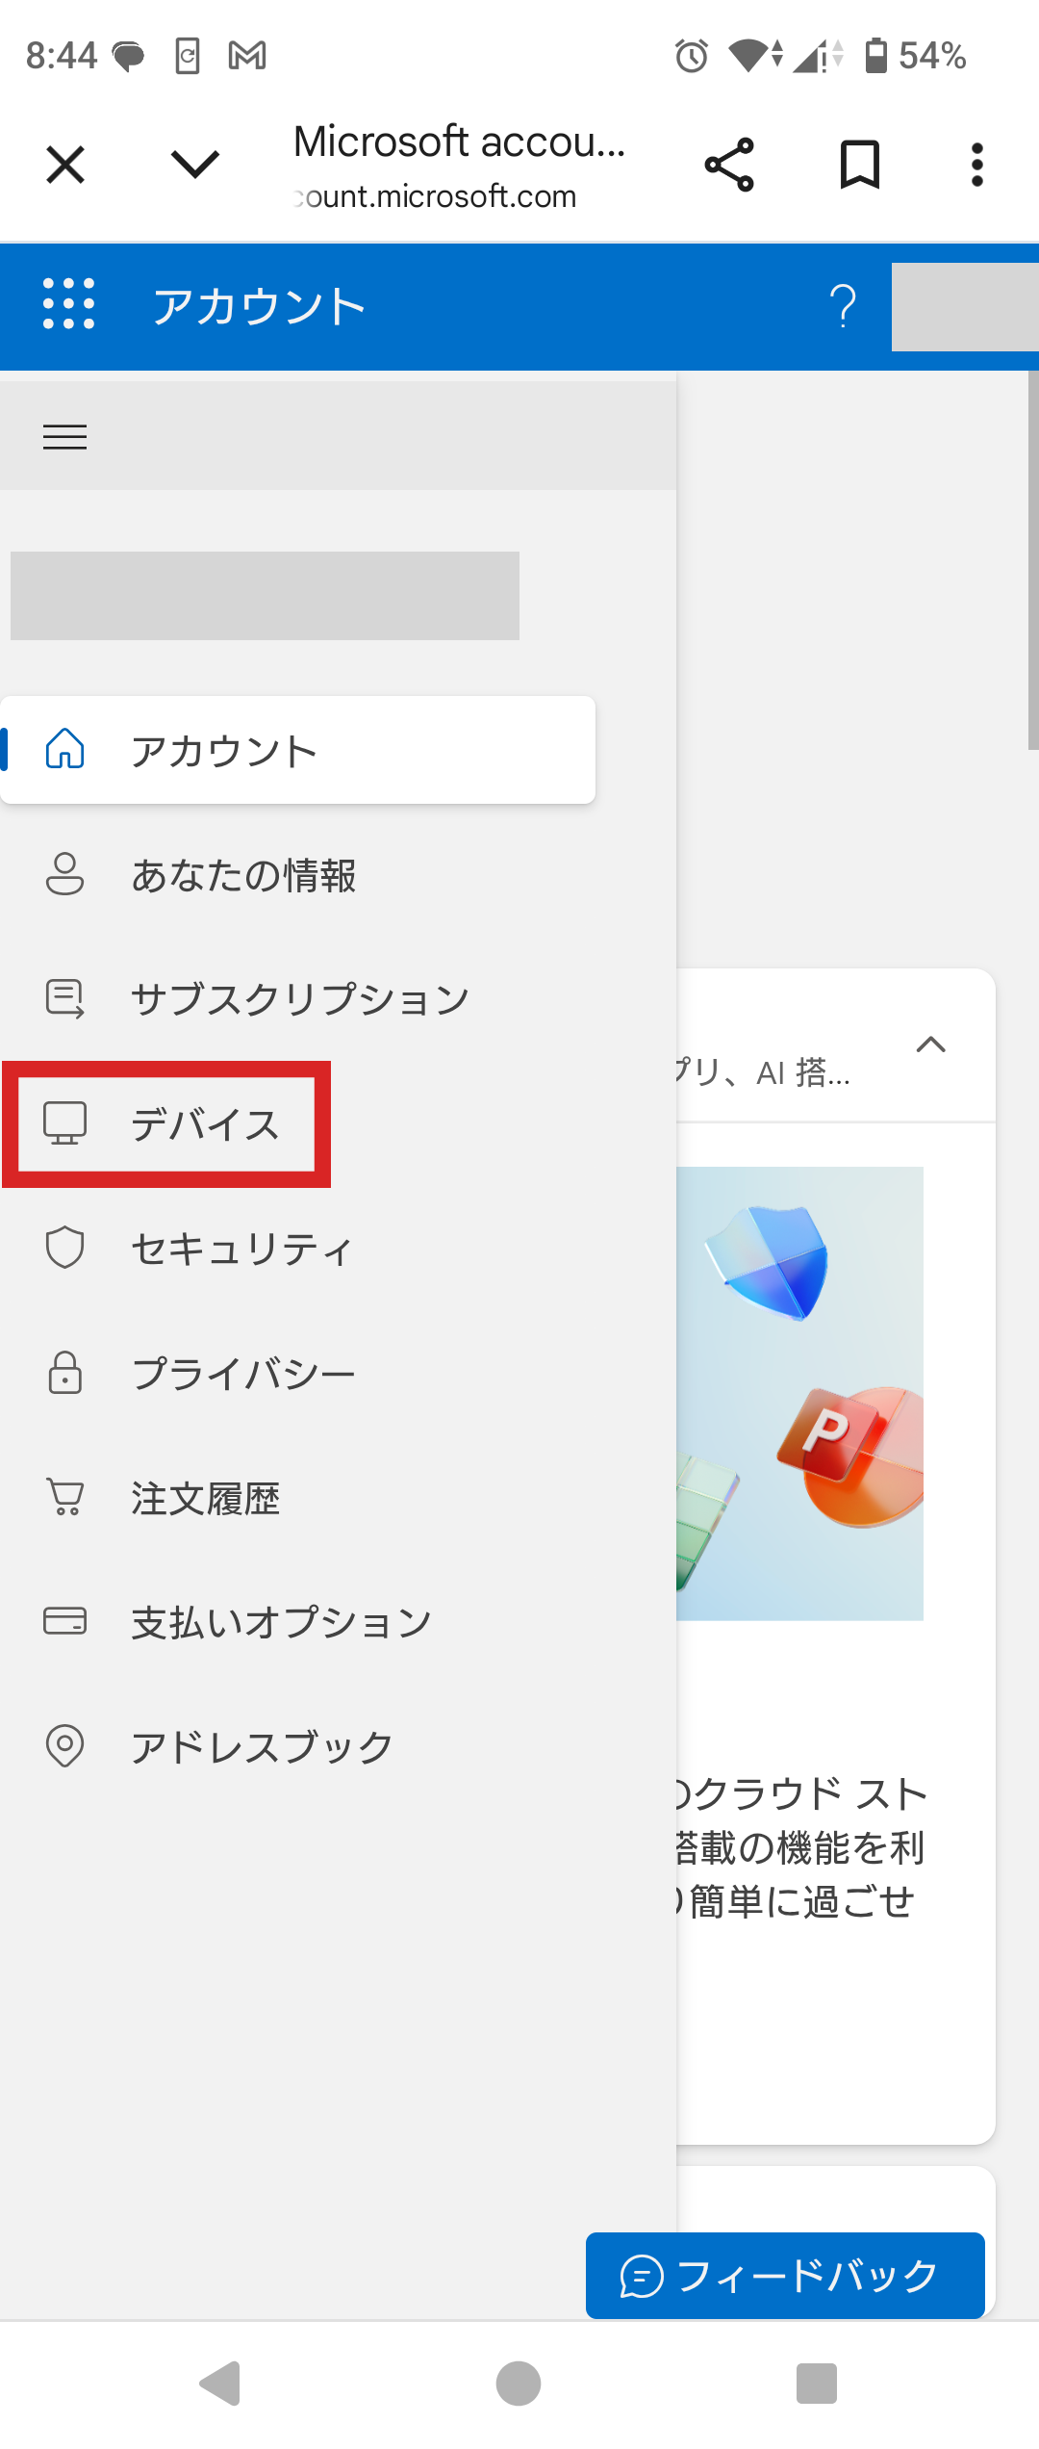The height and width of the screenshot is (2449, 1039).
Task: Open the フィードバック button
Action: point(785,2276)
